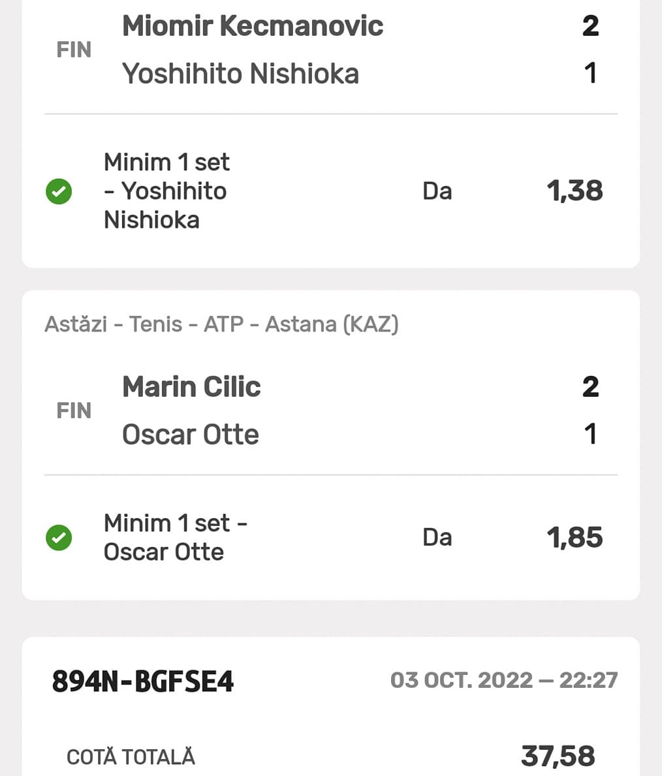The width and height of the screenshot is (662, 776).
Task: Tap Da selection in Otte bet
Action: [x=437, y=537]
